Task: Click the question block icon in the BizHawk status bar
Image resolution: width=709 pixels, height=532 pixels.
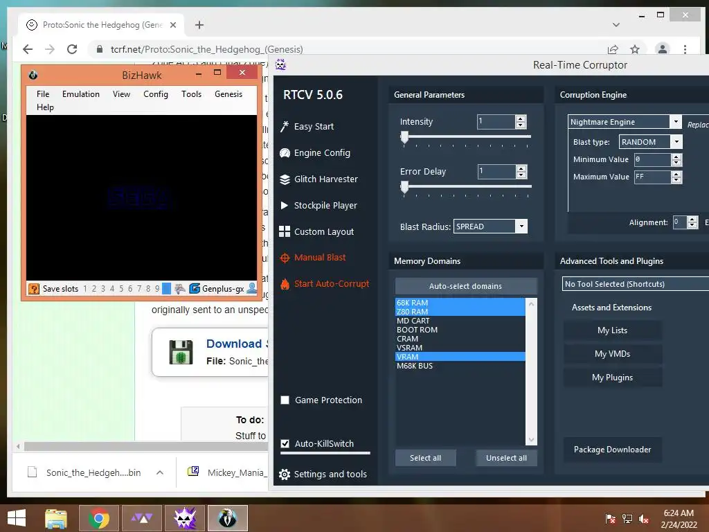Action: point(34,289)
